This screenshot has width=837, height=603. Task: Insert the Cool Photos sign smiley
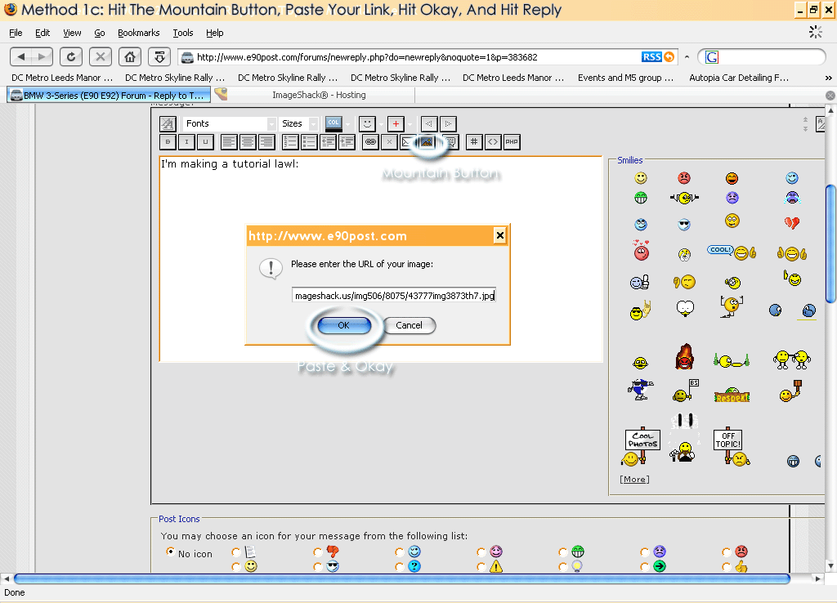pyautogui.click(x=641, y=445)
